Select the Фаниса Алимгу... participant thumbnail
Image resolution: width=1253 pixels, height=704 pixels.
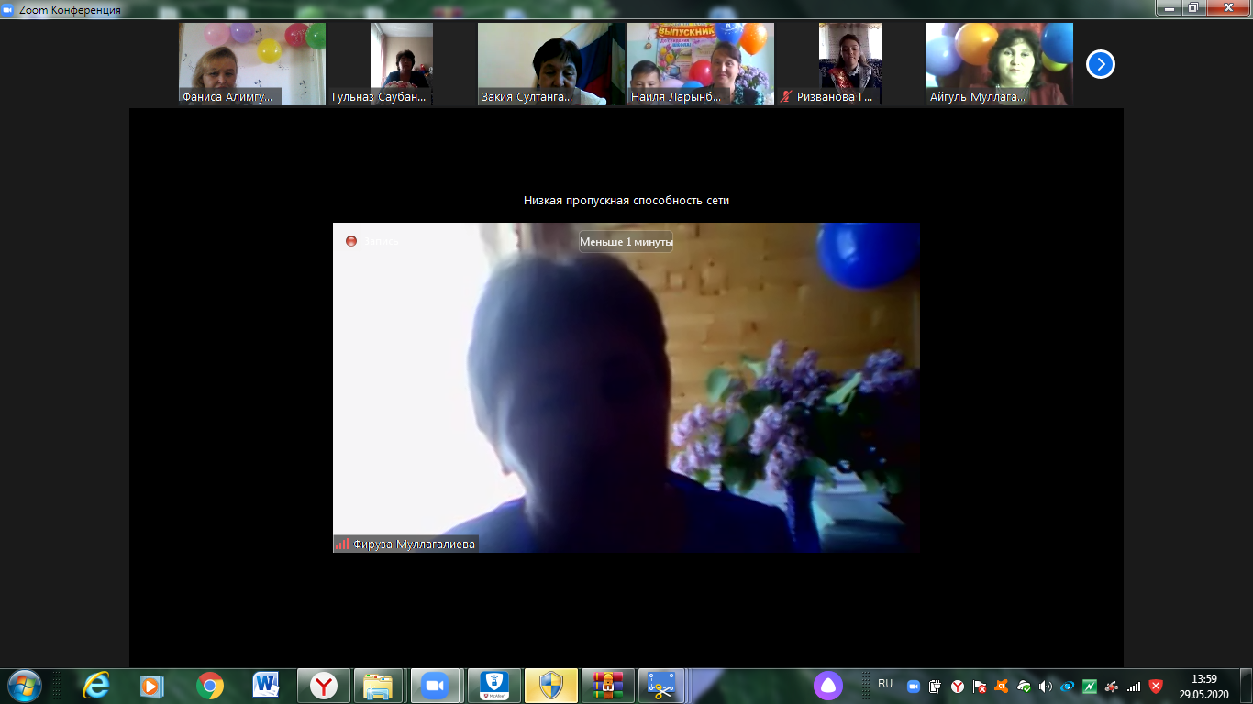tap(251, 64)
